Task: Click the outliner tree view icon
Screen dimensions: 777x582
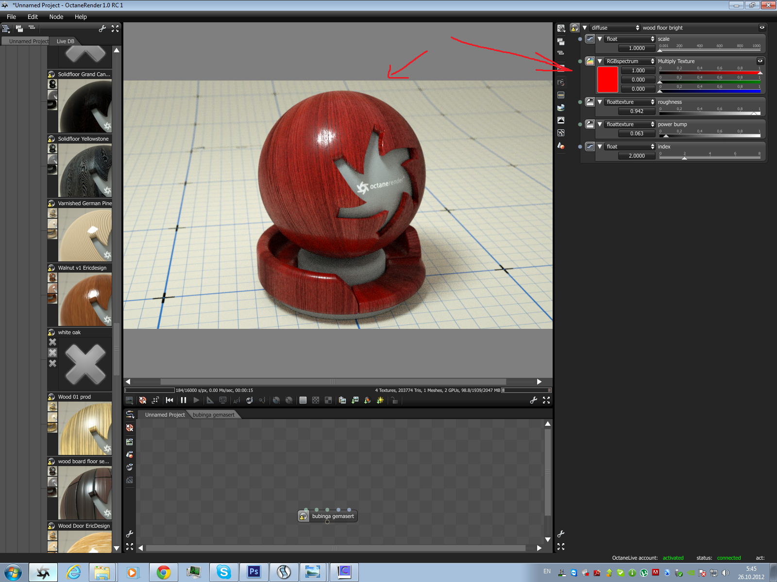Action: [6, 29]
